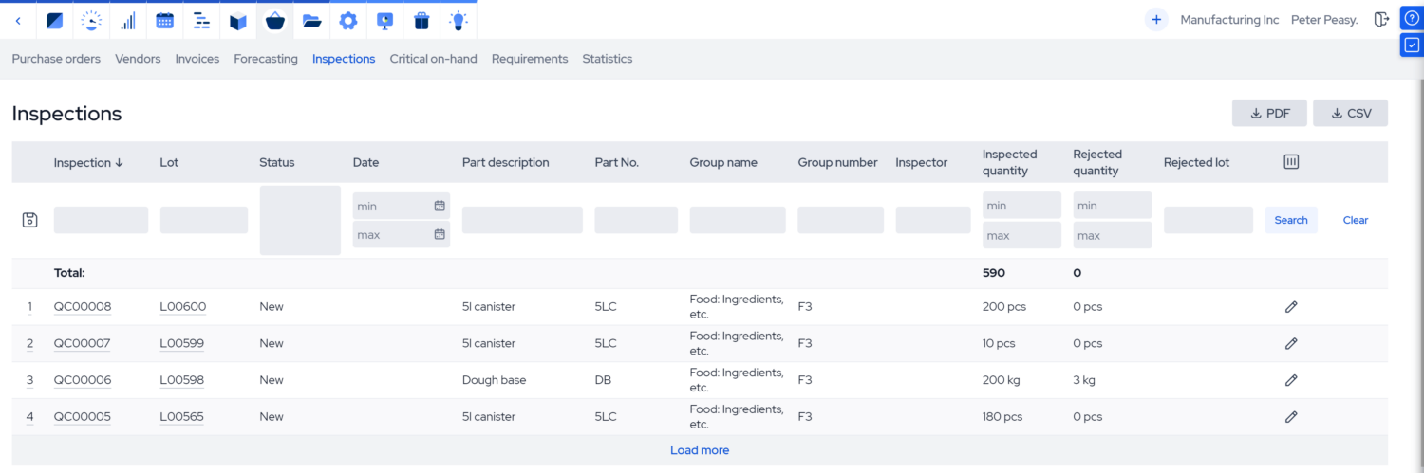Open the help question mark icon
The height and width of the screenshot is (473, 1424).
tap(1412, 18)
